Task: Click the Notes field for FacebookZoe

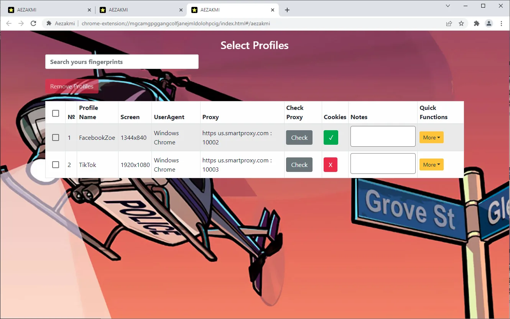Action: pyautogui.click(x=383, y=136)
